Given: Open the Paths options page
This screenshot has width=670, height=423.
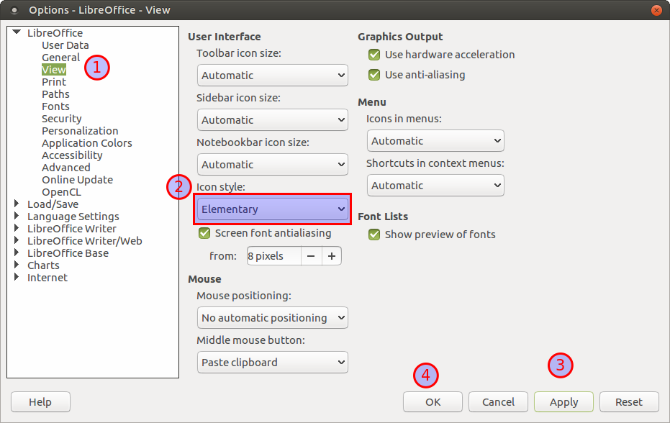Looking at the screenshot, I should click(x=55, y=94).
